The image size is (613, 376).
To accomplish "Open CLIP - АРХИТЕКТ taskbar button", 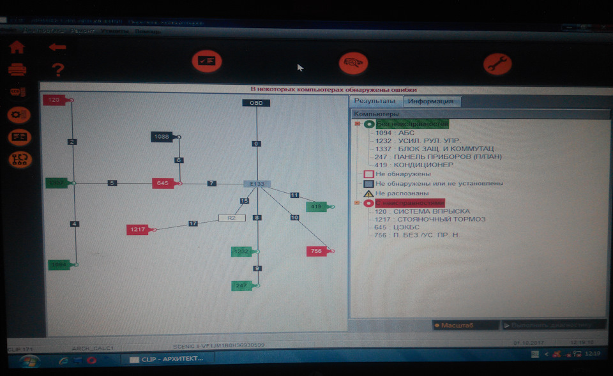I will click(167, 359).
